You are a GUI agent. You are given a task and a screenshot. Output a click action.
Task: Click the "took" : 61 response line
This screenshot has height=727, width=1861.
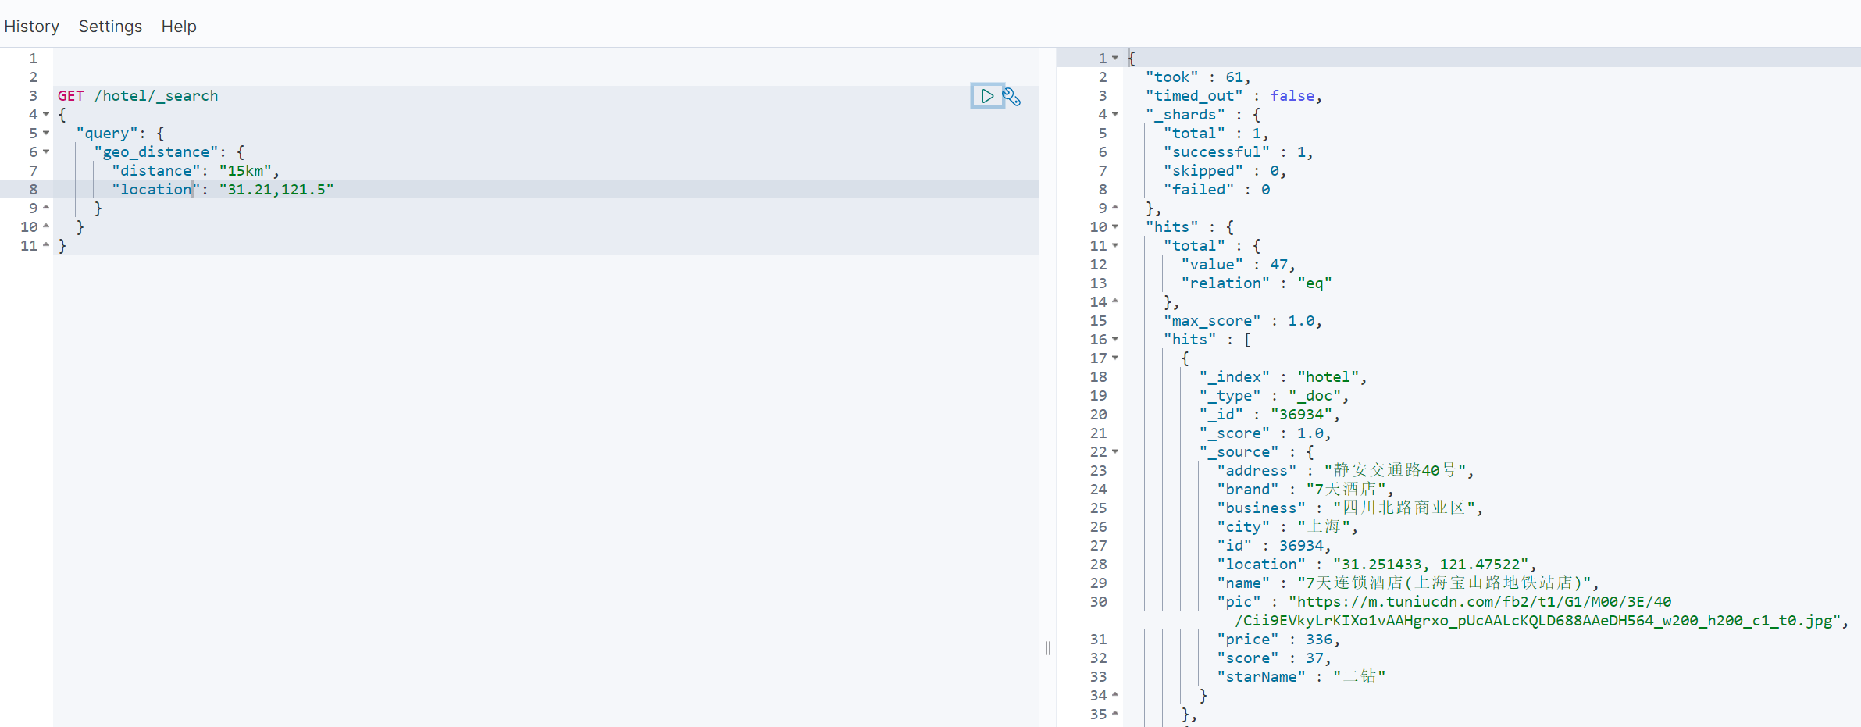coord(1198,77)
